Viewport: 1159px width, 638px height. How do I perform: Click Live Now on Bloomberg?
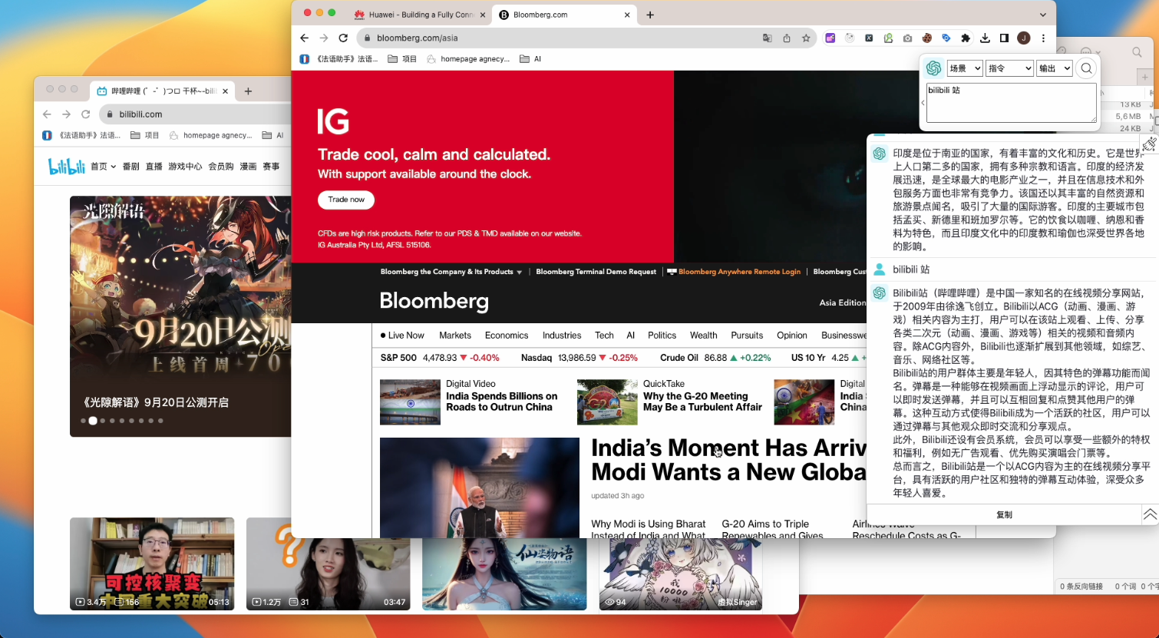coord(402,336)
